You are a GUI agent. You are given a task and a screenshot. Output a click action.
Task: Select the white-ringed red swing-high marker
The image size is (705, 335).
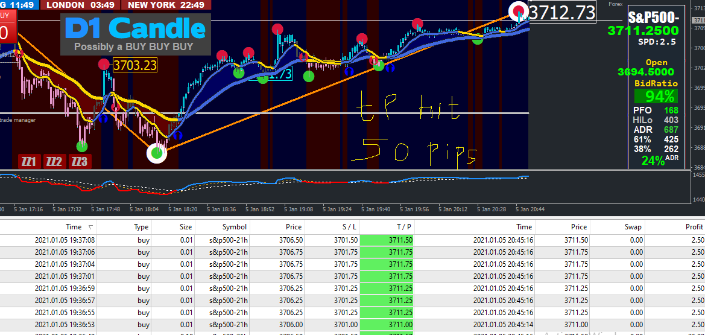(519, 10)
